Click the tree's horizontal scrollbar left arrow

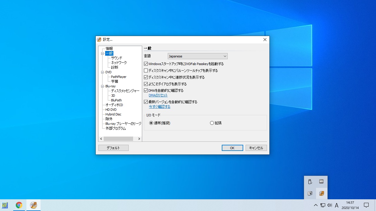tap(101, 139)
